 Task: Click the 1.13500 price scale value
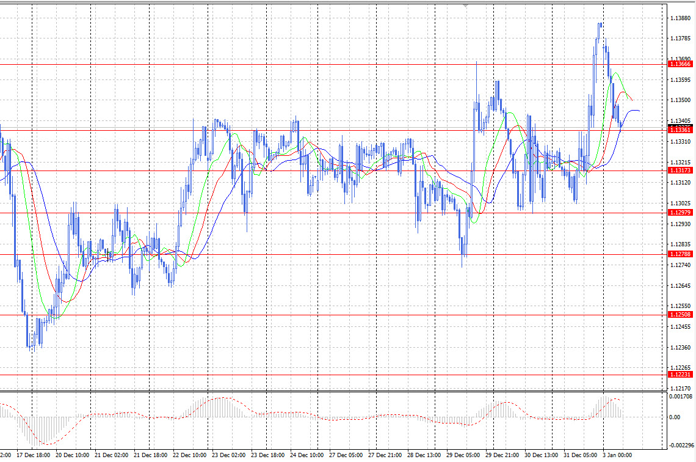(681, 100)
